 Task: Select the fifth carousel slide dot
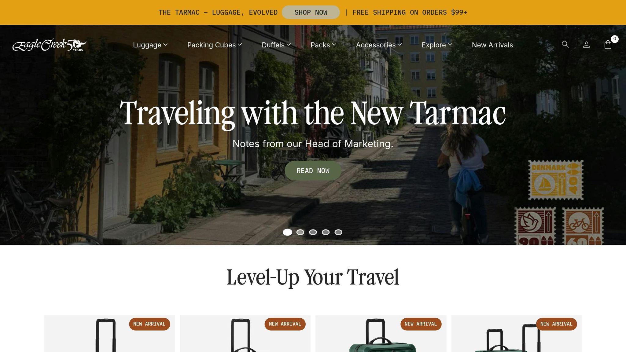338,232
